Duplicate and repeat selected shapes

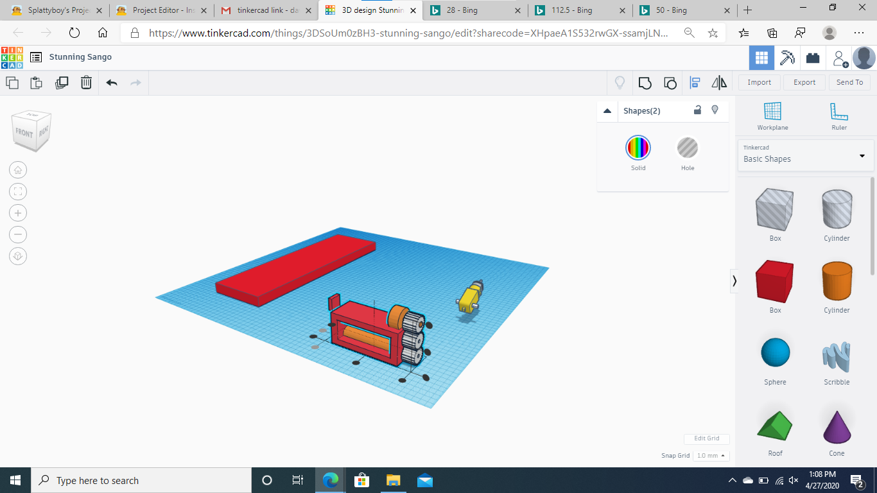tap(62, 82)
